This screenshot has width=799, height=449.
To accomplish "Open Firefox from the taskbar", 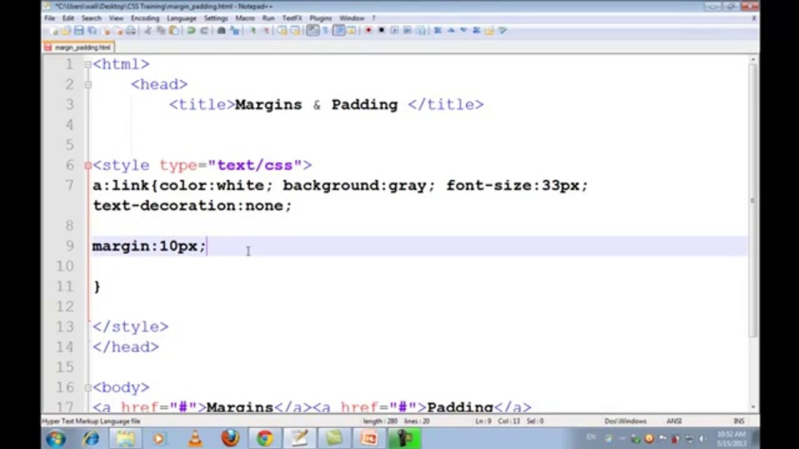I will (x=230, y=438).
